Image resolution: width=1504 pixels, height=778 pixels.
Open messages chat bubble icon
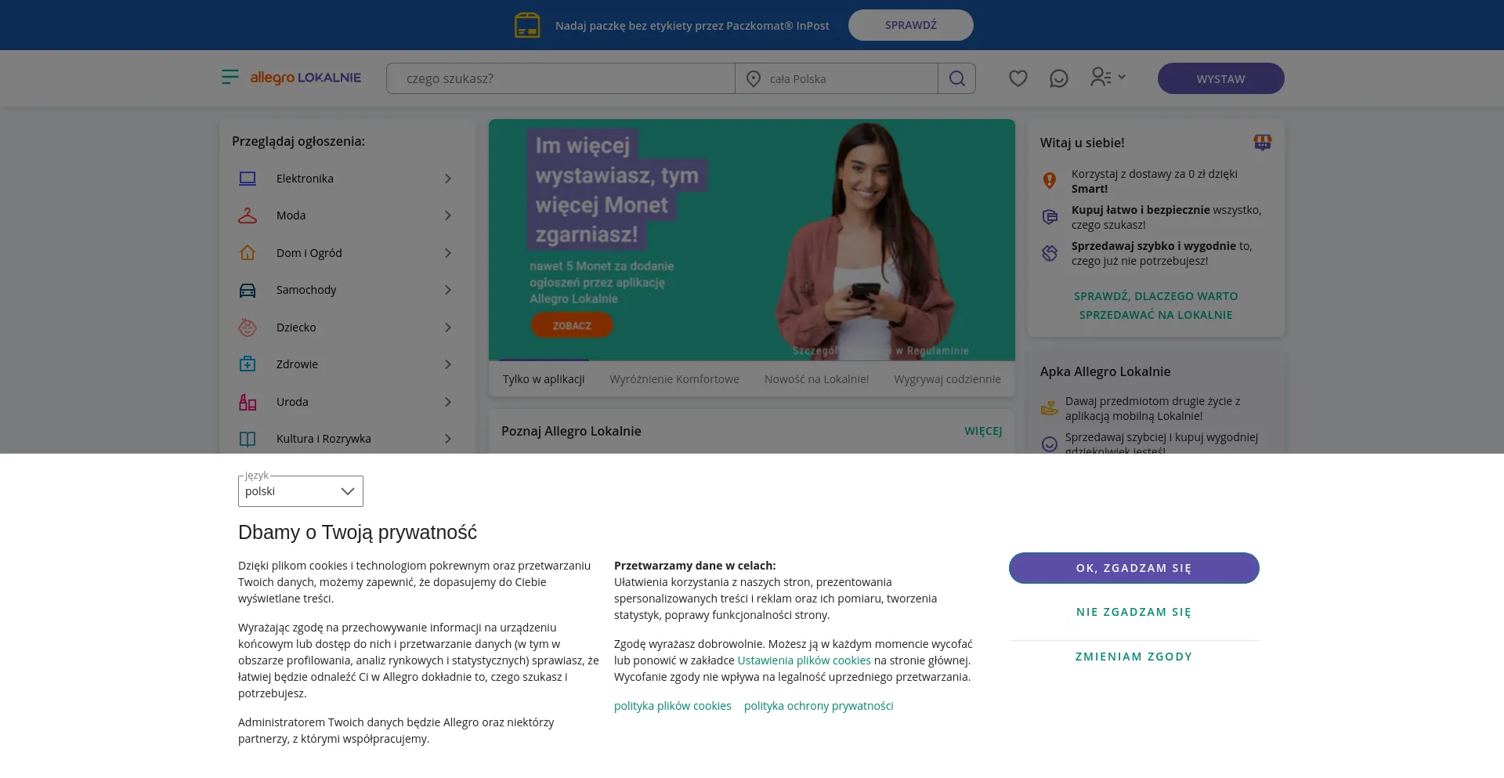(x=1058, y=78)
